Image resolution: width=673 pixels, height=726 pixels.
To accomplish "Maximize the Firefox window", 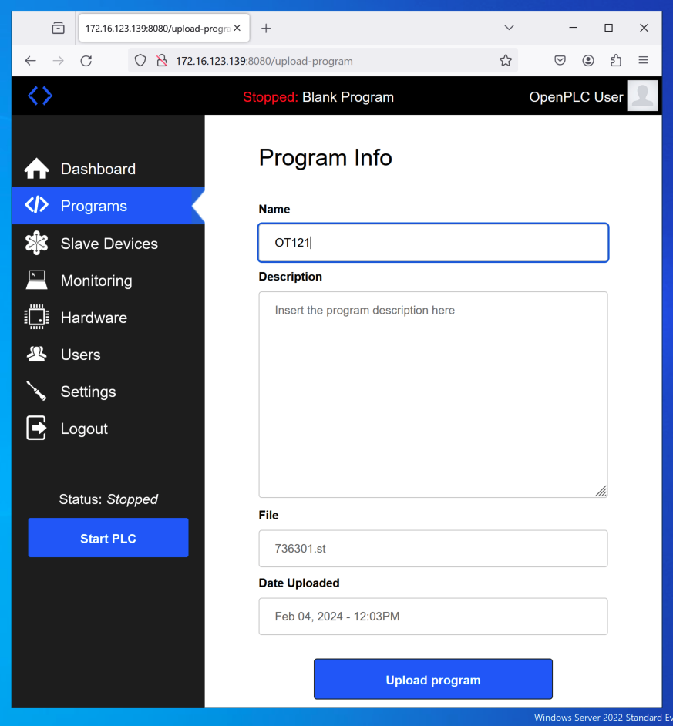I will 608,28.
